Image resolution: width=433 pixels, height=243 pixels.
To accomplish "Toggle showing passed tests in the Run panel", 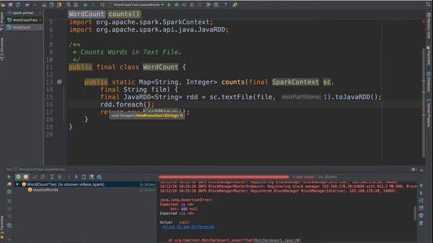I will [18, 177].
